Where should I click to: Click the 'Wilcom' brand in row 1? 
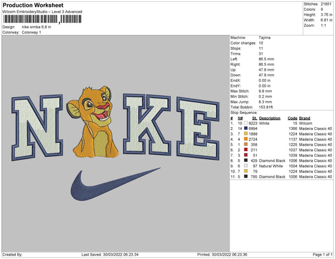pos(305,123)
